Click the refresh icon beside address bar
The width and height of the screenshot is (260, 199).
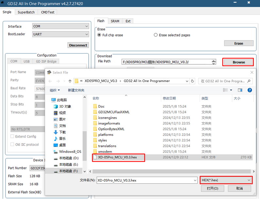[x=193, y=81]
